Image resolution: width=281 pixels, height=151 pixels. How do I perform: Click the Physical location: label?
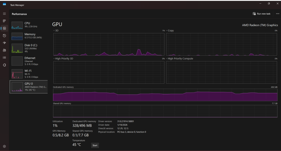pos(106,132)
